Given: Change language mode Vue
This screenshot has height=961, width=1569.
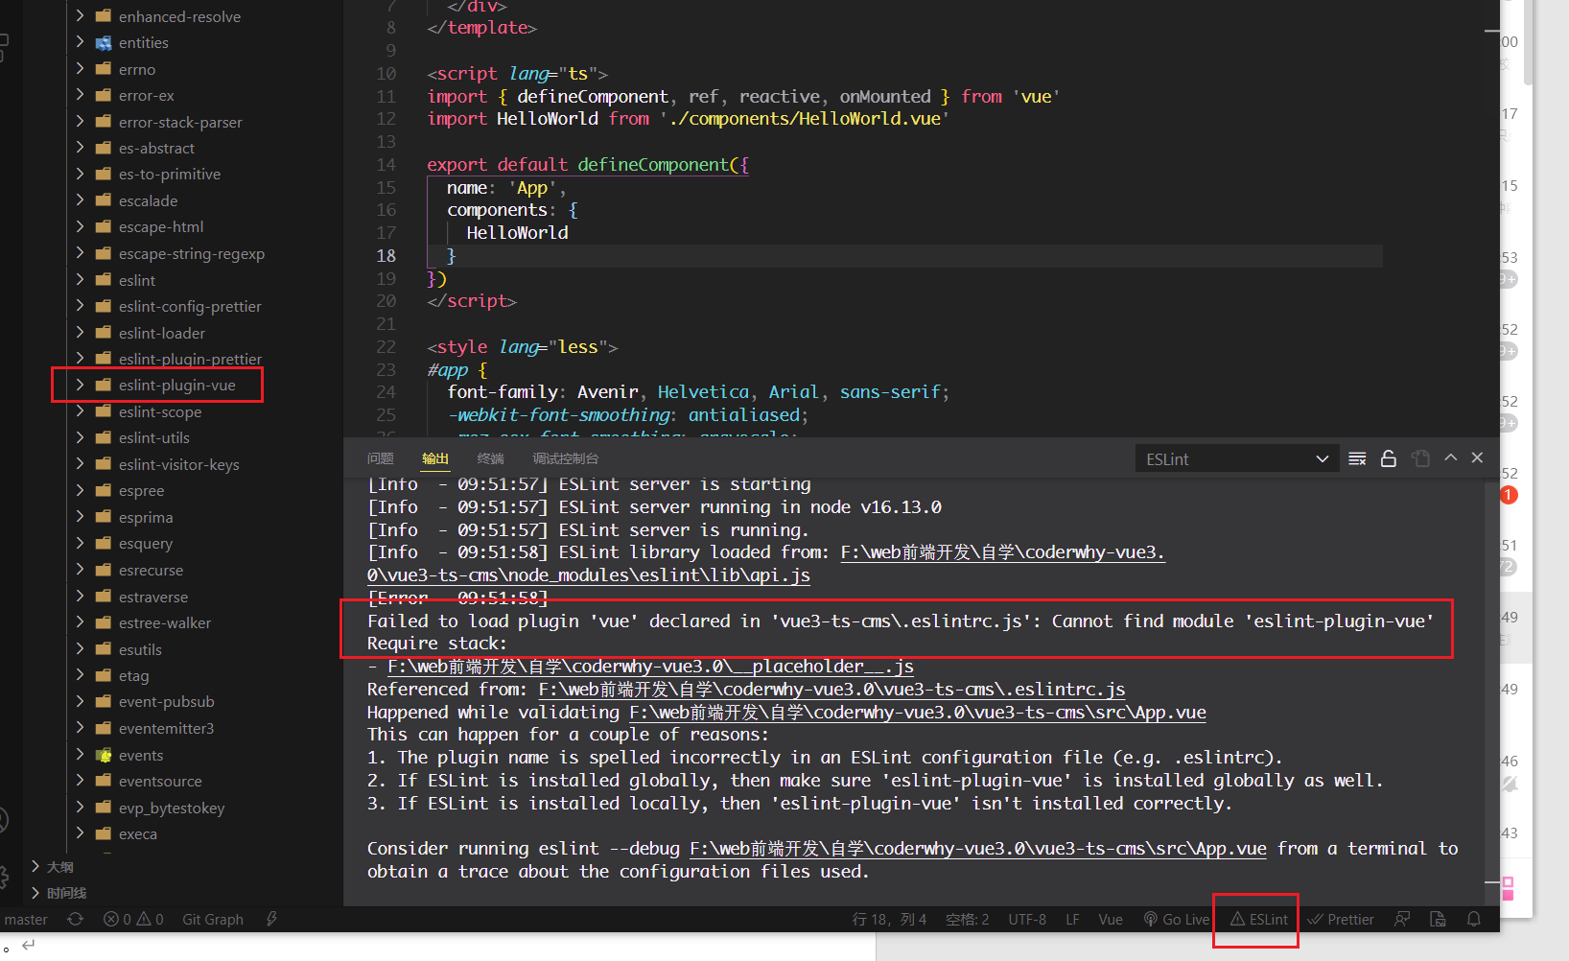Looking at the screenshot, I should click(1111, 919).
